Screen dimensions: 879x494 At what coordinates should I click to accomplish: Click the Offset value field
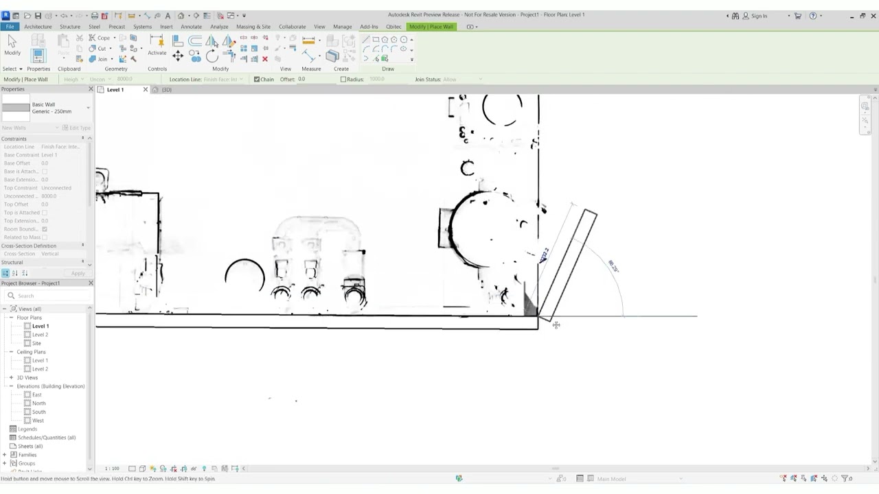pyautogui.click(x=315, y=80)
